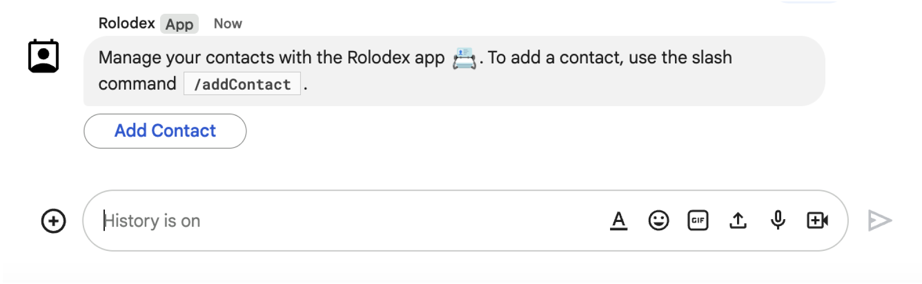922x284 pixels.
Task: Send the message with the send arrow
Action: 880,220
